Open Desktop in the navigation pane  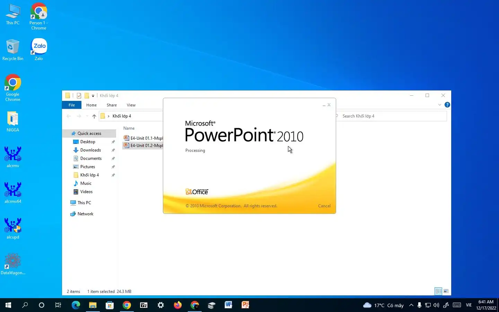(88, 142)
